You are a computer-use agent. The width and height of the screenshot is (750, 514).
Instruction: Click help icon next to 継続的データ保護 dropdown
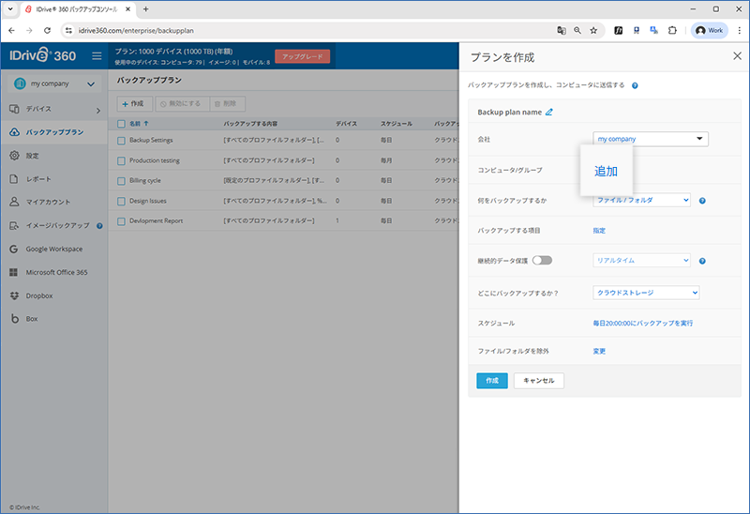pyautogui.click(x=702, y=261)
